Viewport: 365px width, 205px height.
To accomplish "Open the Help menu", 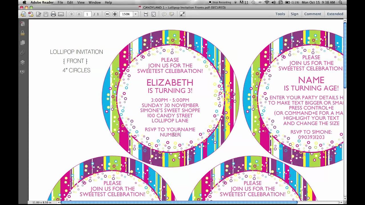I will tap(108, 2).
